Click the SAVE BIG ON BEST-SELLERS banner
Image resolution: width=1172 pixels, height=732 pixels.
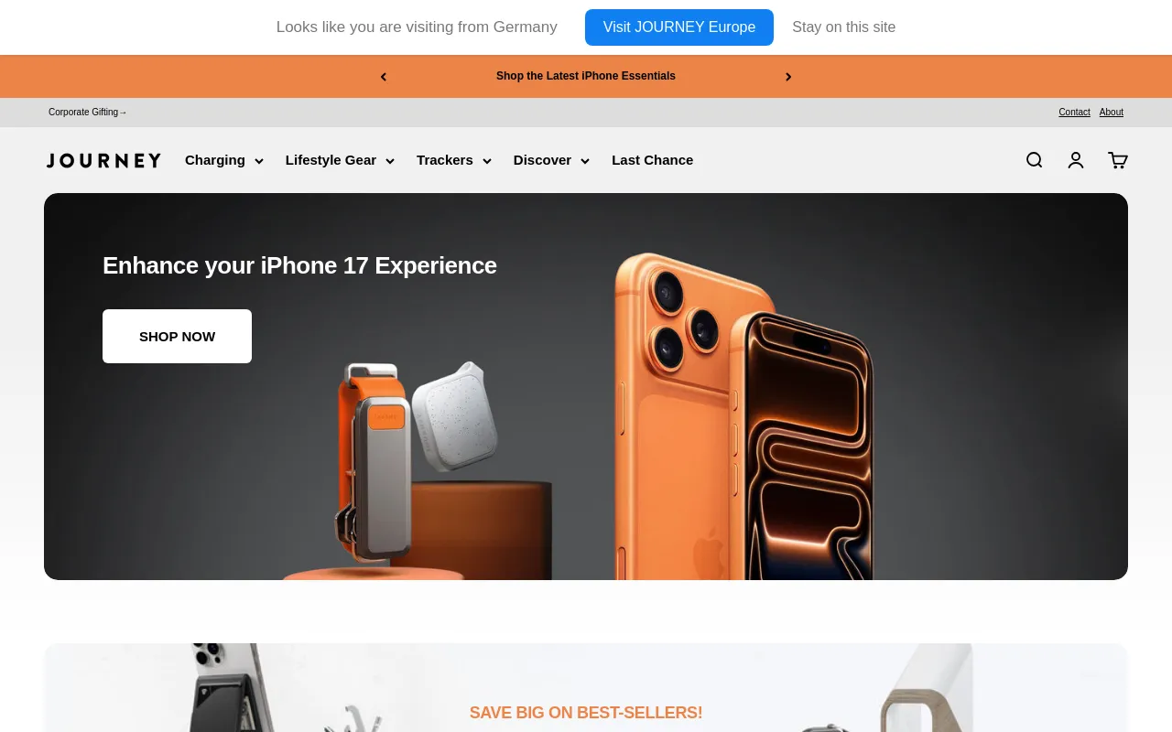pos(586,688)
